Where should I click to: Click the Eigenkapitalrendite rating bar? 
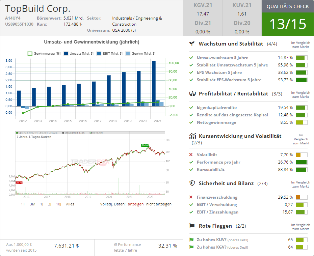click(x=301, y=108)
